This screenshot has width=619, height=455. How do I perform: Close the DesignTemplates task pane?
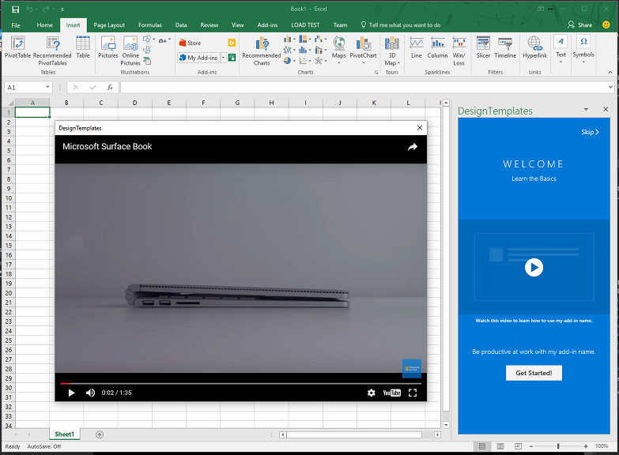click(606, 109)
